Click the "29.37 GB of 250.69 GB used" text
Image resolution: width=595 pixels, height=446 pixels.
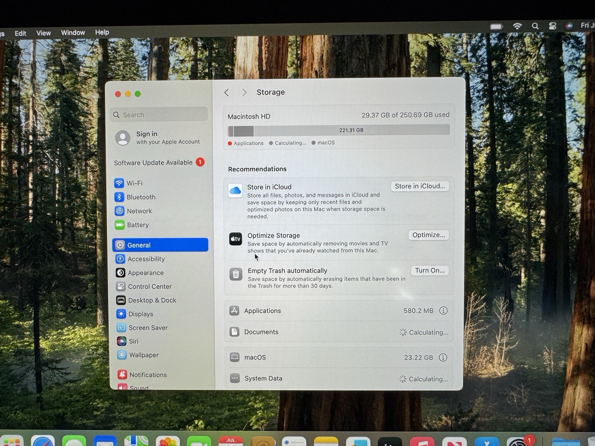pyautogui.click(x=405, y=115)
